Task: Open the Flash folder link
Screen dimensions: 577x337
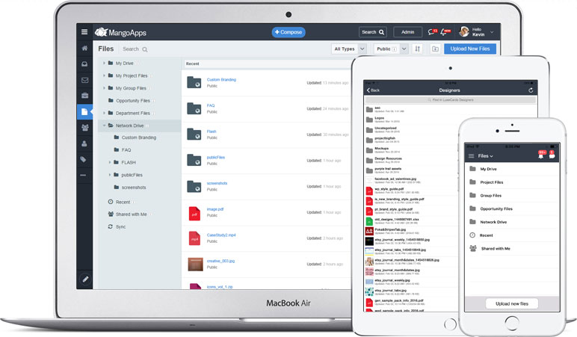Action: point(212,132)
